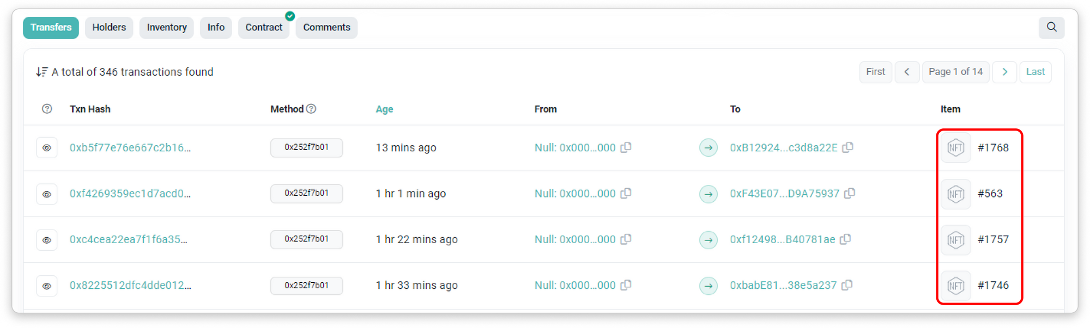Copy the 0xbabE81...38e5a237 recipient address

coord(847,285)
